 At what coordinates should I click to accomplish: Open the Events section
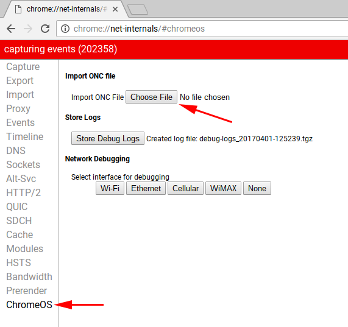pyautogui.click(x=21, y=122)
